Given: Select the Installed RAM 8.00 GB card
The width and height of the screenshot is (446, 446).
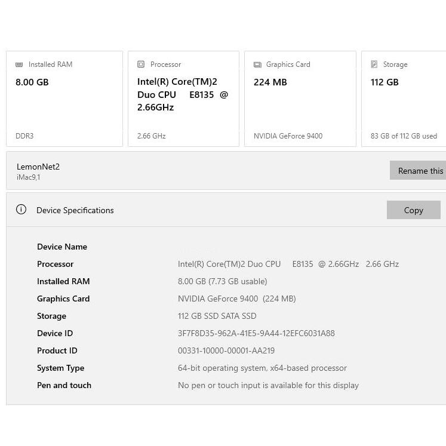Looking at the screenshot, I should point(64,99).
